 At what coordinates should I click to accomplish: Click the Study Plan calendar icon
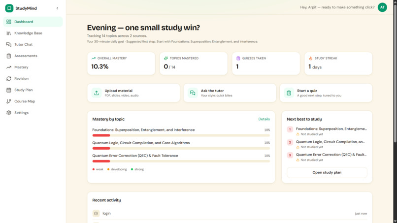pyautogui.click(x=9, y=90)
